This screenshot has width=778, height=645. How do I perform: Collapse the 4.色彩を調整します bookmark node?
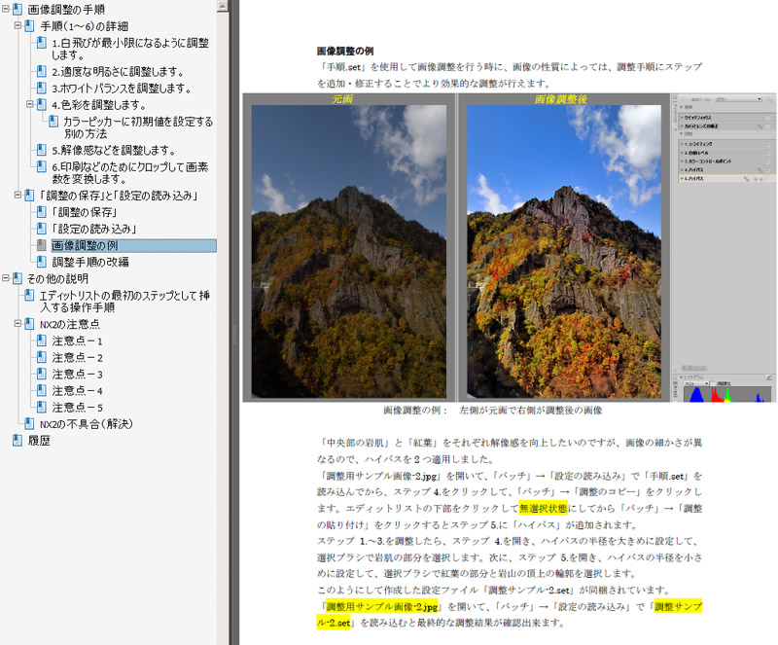29,104
